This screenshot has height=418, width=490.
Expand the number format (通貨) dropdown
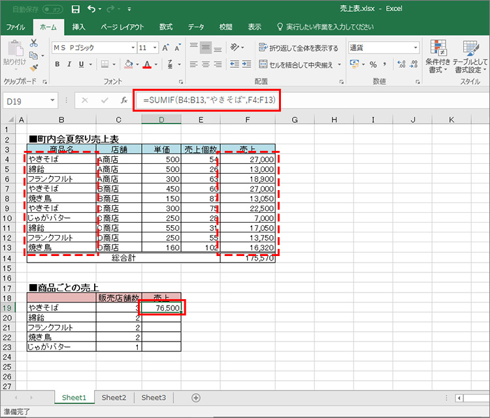(x=416, y=48)
